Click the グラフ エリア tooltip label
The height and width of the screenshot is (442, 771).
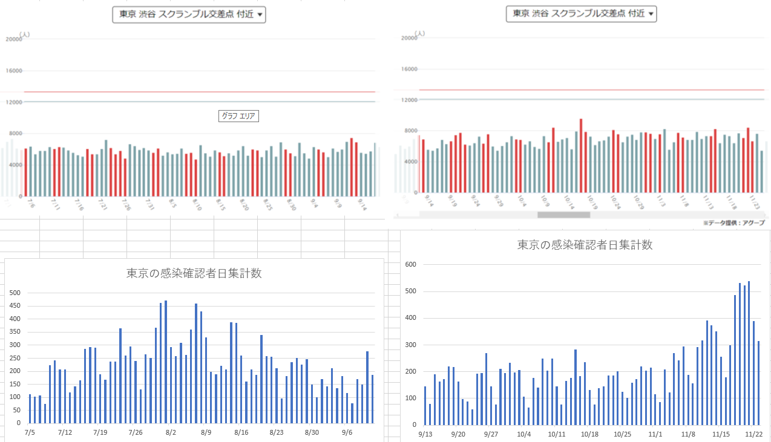pos(238,116)
